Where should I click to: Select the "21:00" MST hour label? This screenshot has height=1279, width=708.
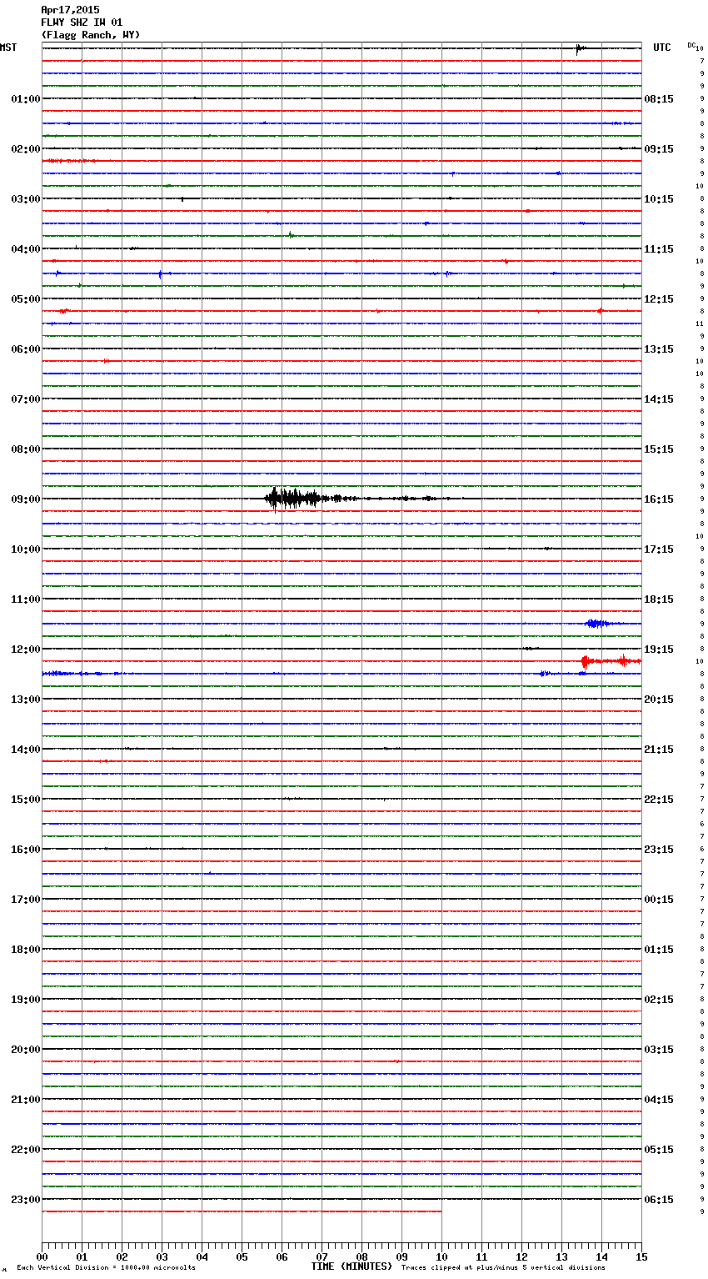tap(26, 1100)
